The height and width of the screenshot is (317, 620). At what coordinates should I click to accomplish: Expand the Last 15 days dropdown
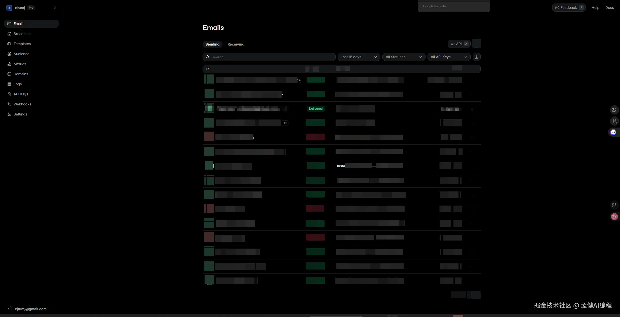click(x=358, y=57)
